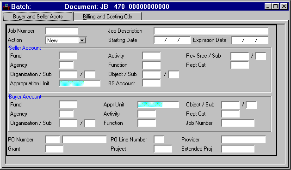This screenshot has height=170, width=291.
Task: Click the Grant input field
Action: click(x=54, y=149)
